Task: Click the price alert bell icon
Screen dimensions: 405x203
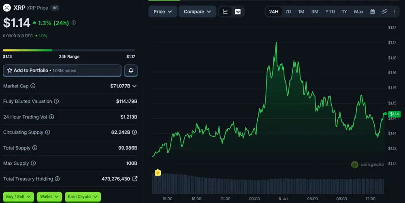Action: [x=131, y=70]
